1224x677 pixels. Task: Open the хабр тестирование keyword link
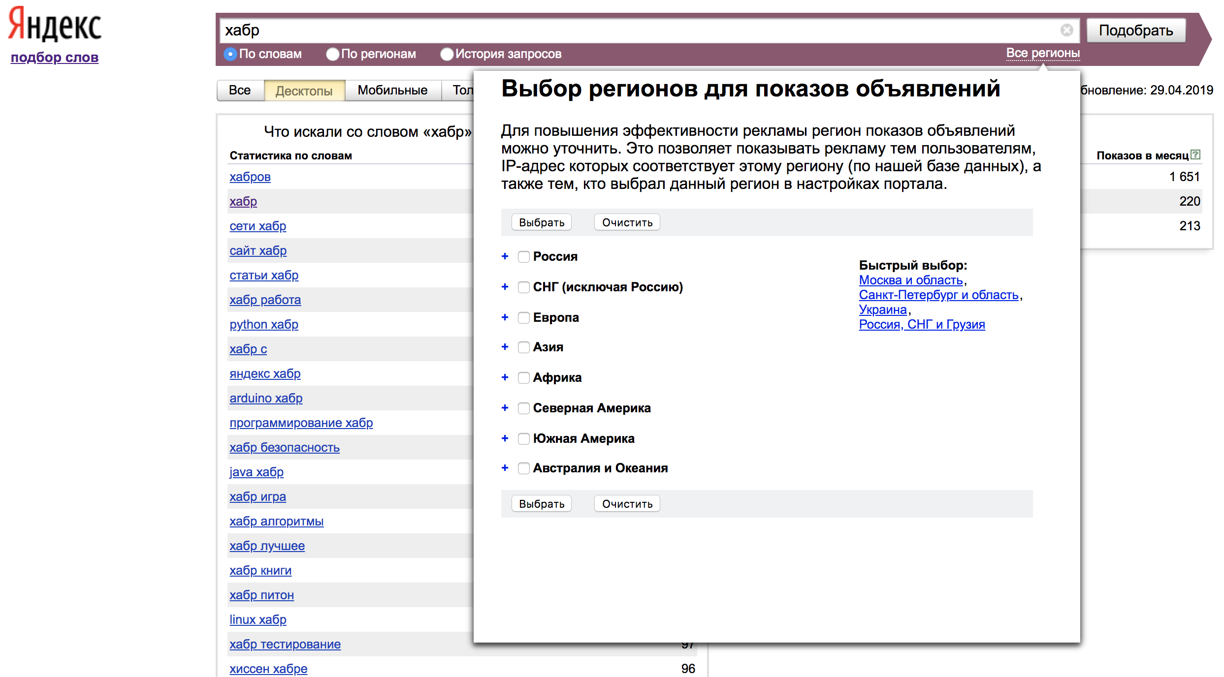[285, 644]
